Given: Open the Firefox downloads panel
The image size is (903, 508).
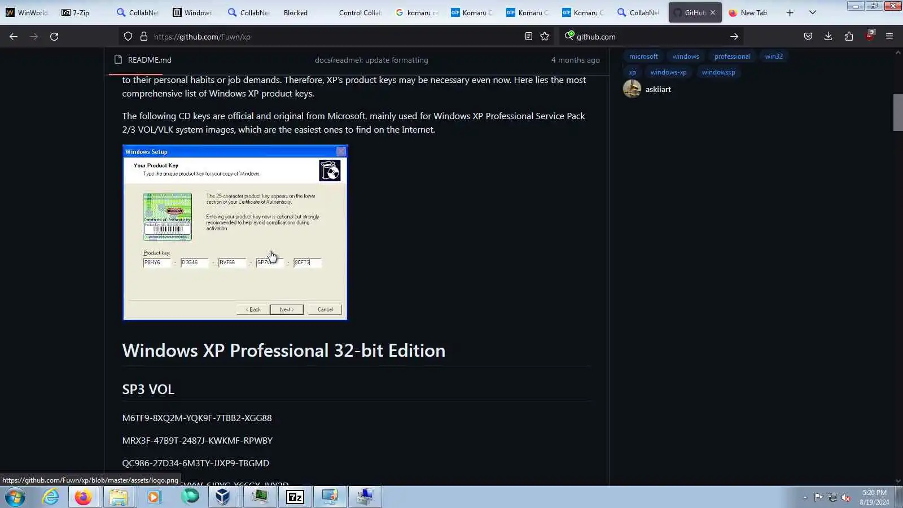Looking at the screenshot, I should pos(829,37).
